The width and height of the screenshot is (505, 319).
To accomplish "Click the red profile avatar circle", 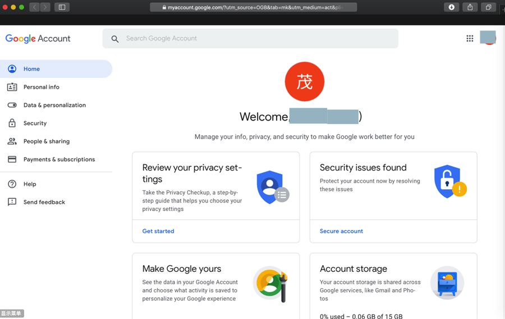I will [x=305, y=82].
